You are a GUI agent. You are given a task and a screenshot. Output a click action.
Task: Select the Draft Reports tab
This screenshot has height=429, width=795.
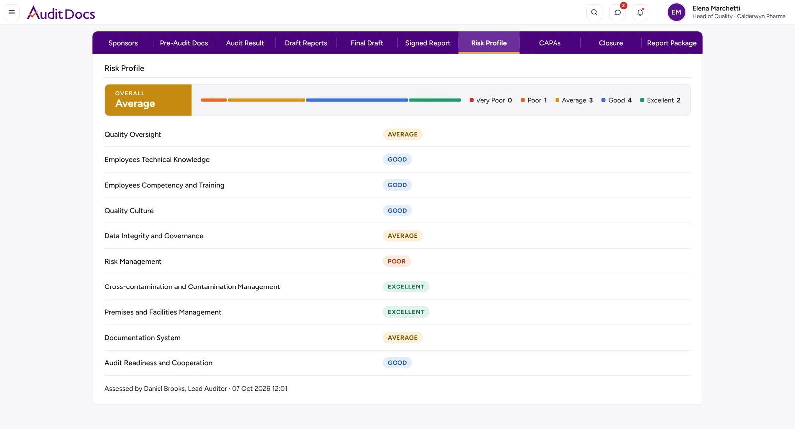[x=306, y=43]
